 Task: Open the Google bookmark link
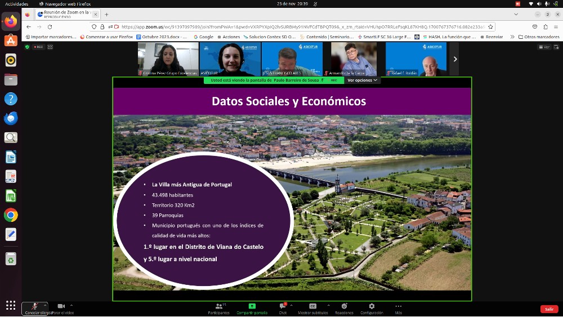(x=203, y=37)
